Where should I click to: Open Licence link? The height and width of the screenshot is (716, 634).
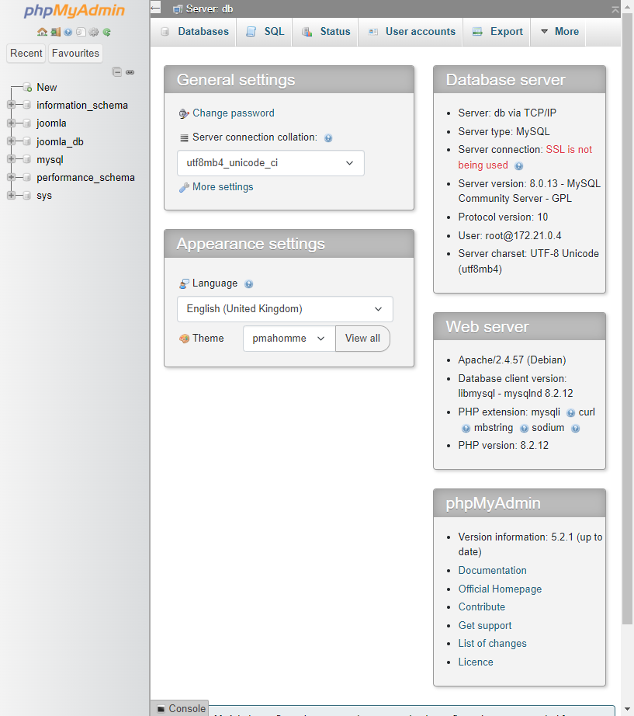pos(476,662)
